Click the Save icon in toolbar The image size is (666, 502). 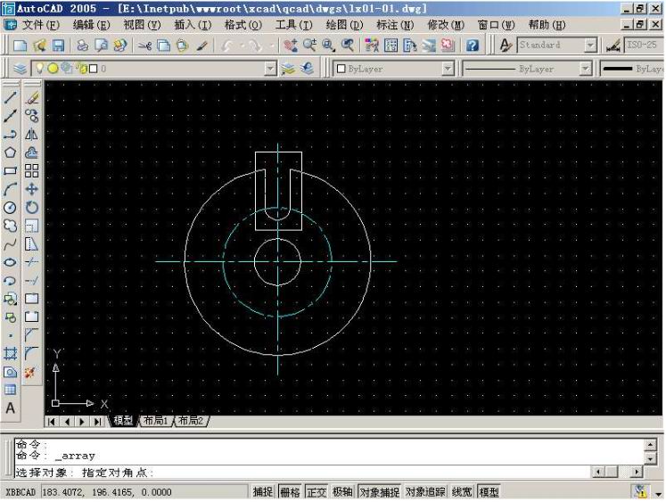click(58, 45)
